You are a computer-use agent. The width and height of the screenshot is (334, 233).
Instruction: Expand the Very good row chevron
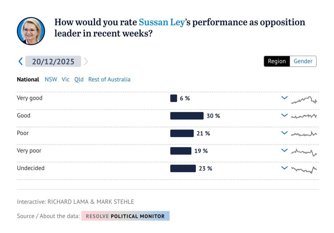tap(285, 98)
